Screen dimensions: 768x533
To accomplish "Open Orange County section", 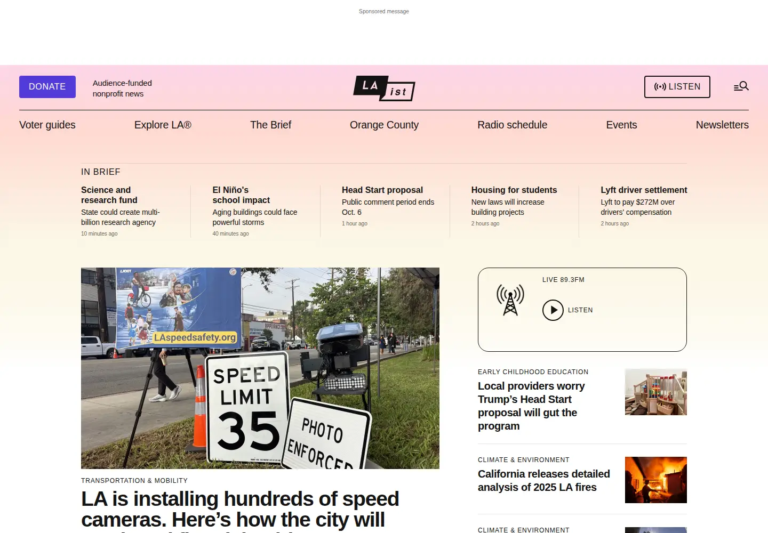I will (x=384, y=125).
